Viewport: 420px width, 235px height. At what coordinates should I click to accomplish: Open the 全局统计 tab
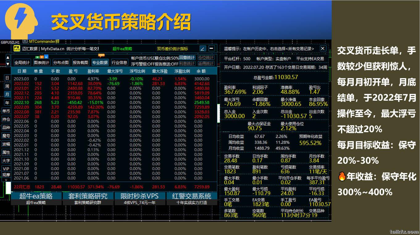point(22,62)
